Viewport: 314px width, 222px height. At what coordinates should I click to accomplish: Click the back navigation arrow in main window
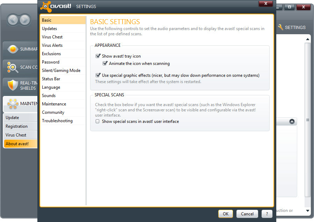[13, 20]
